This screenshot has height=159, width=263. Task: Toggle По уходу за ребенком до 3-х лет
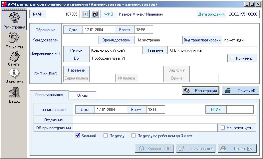(133, 135)
